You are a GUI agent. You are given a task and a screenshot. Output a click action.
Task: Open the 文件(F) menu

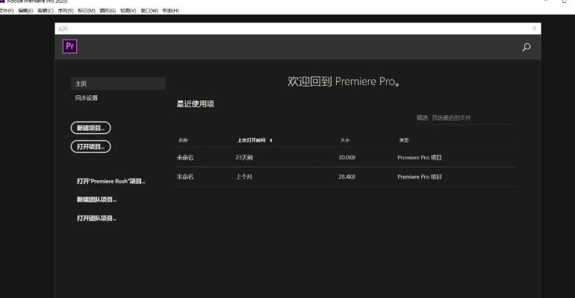pyautogui.click(x=6, y=10)
